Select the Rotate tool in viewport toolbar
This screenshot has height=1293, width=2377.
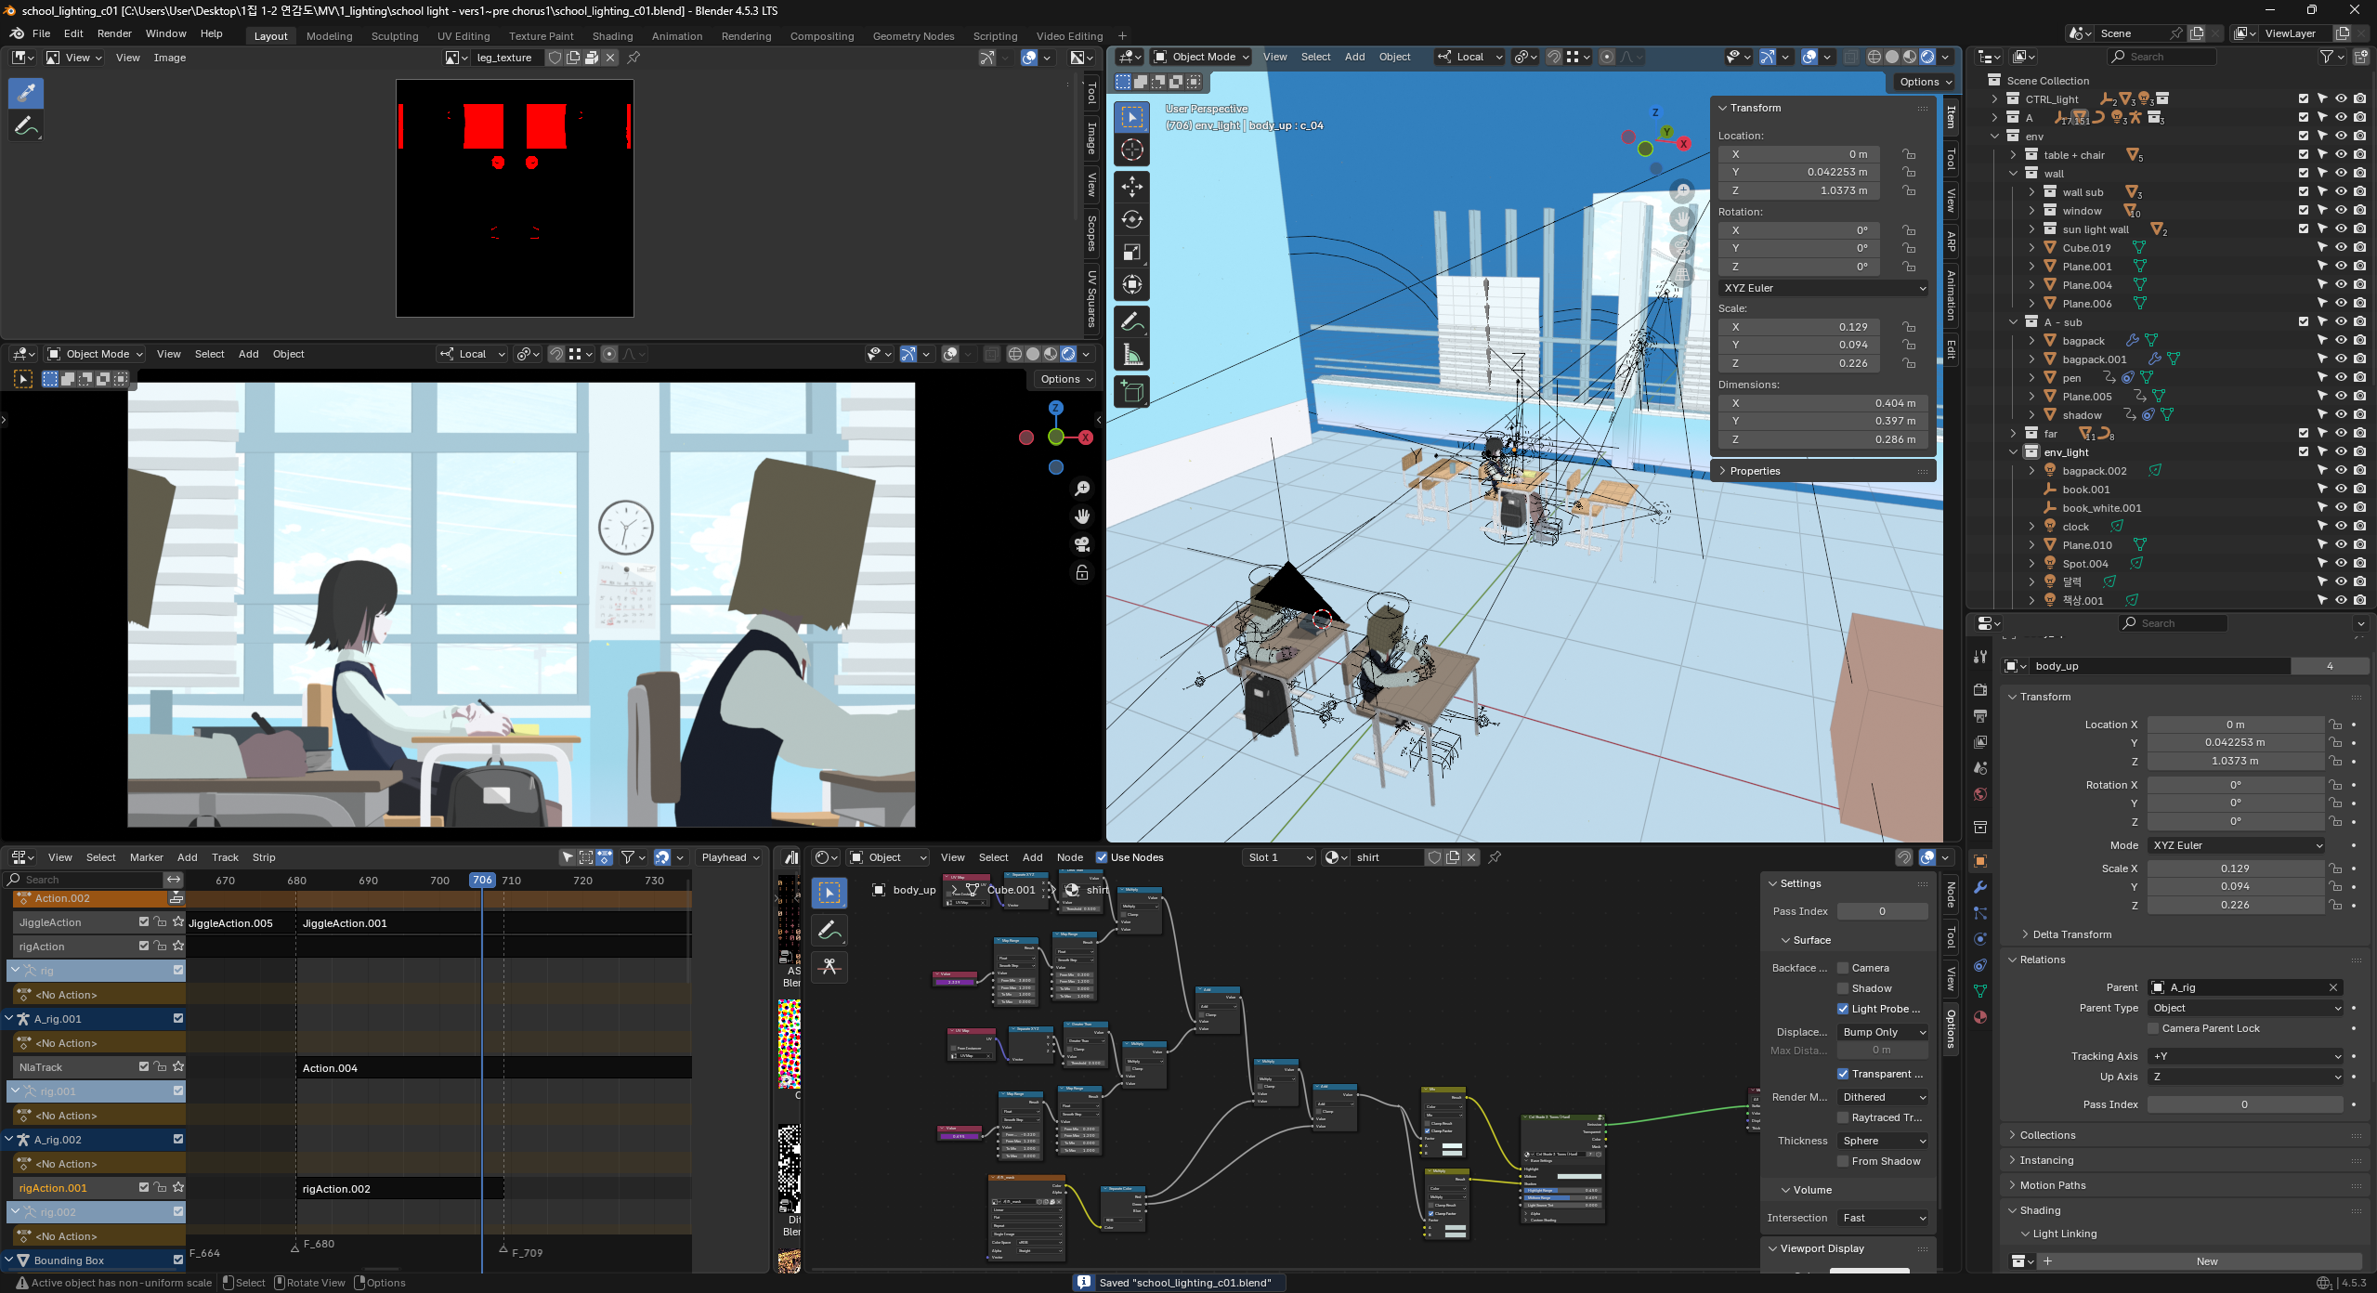click(x=1131, y=219)
